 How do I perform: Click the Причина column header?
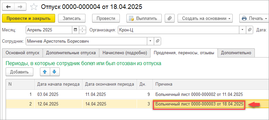click(x=211, y=84)
